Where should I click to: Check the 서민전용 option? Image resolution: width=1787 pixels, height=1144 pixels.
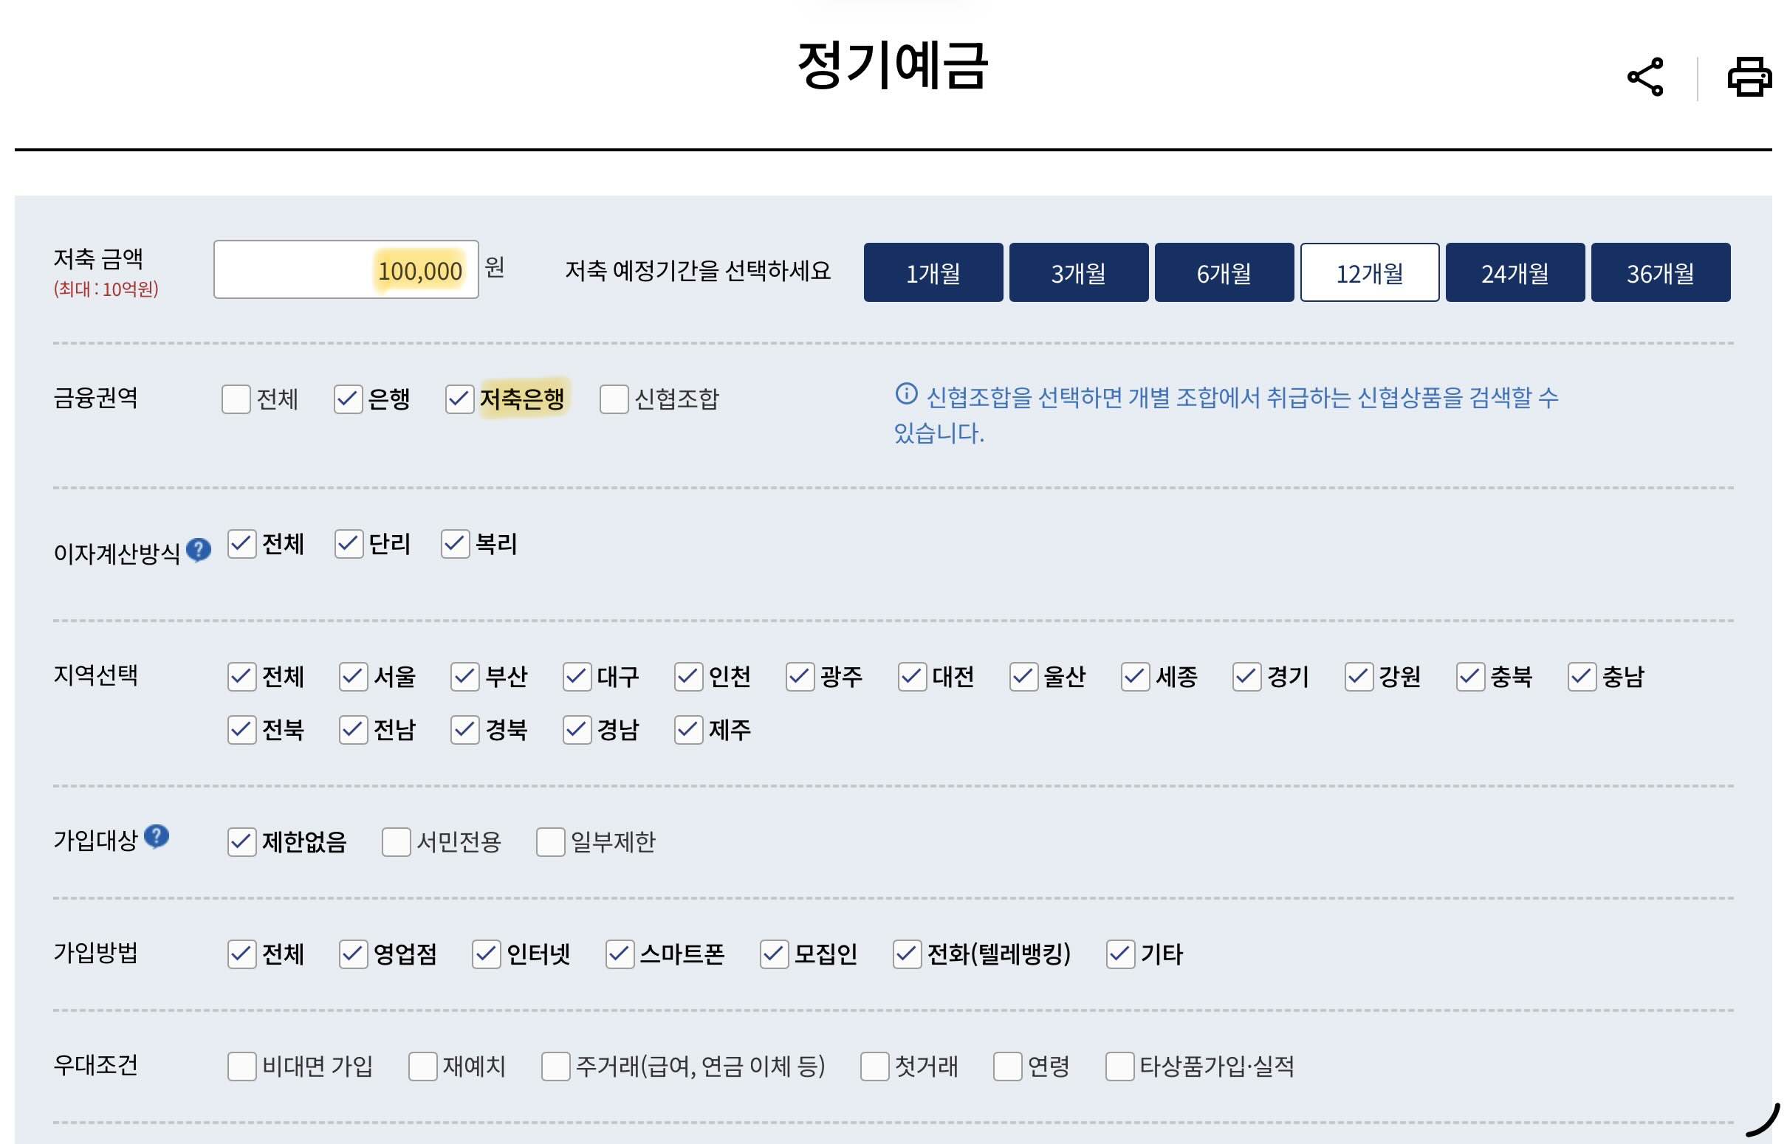pyautogui.click(x=396, y=842)
